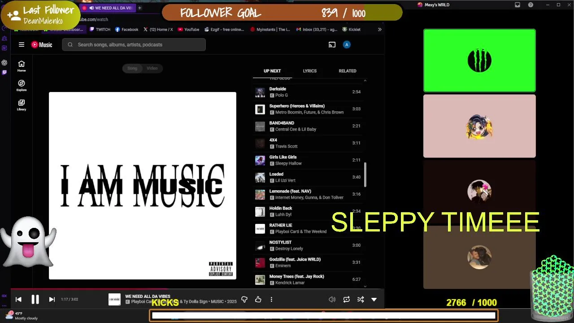574x323 pixels.
Task: Click the queue scroll-down arrow
Action: pos(365,286)
